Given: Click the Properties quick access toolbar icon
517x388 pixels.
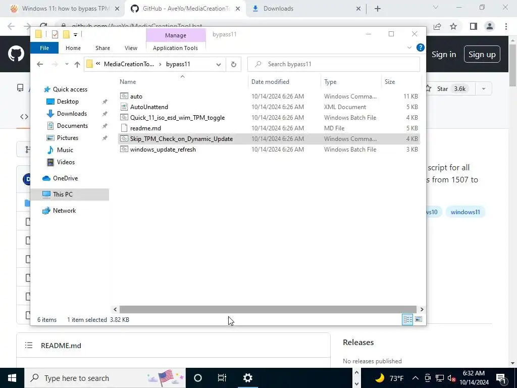Looking at the screenshot, I should click(55, 34).
